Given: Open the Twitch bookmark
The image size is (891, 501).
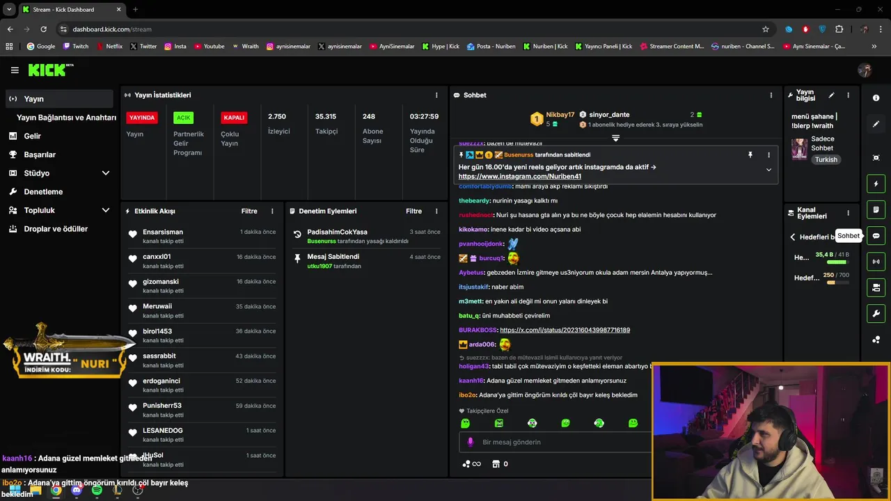Looking at the screenshot, I should tap(76, 47).
